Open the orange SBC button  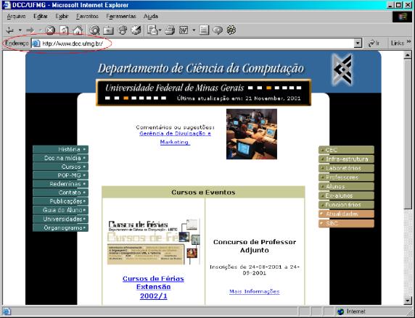[x=347, y=223]
